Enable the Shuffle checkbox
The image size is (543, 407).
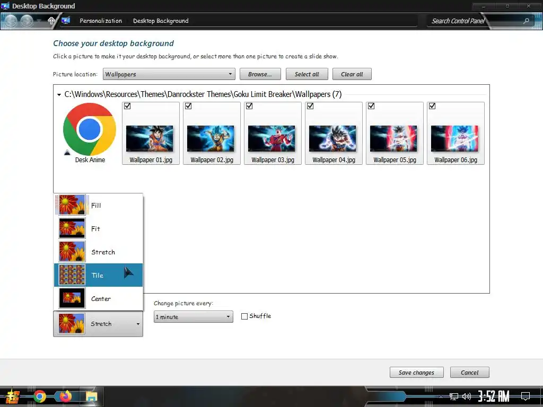244,316
